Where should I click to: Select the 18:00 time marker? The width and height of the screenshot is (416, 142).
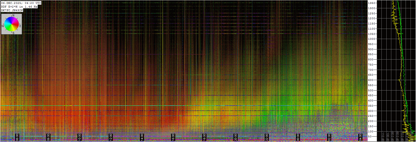(x=204, y=137)
